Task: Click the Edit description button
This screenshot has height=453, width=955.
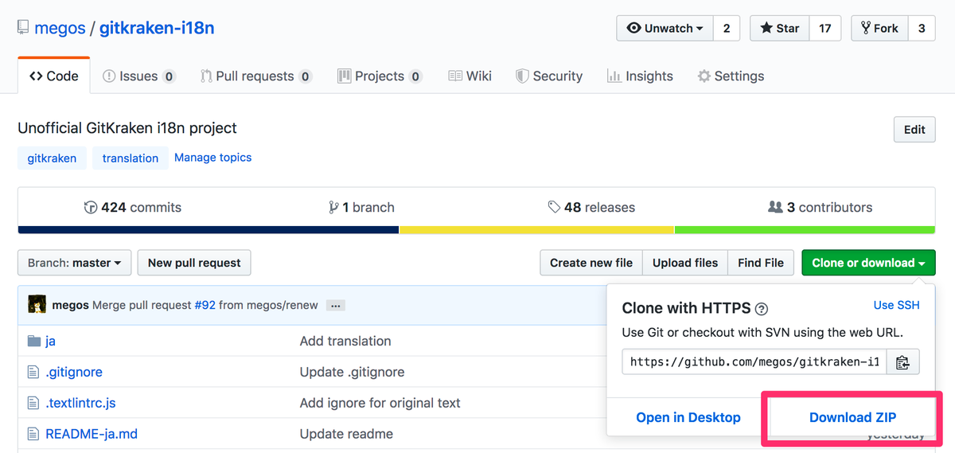Action: click(x=914, y=130)
